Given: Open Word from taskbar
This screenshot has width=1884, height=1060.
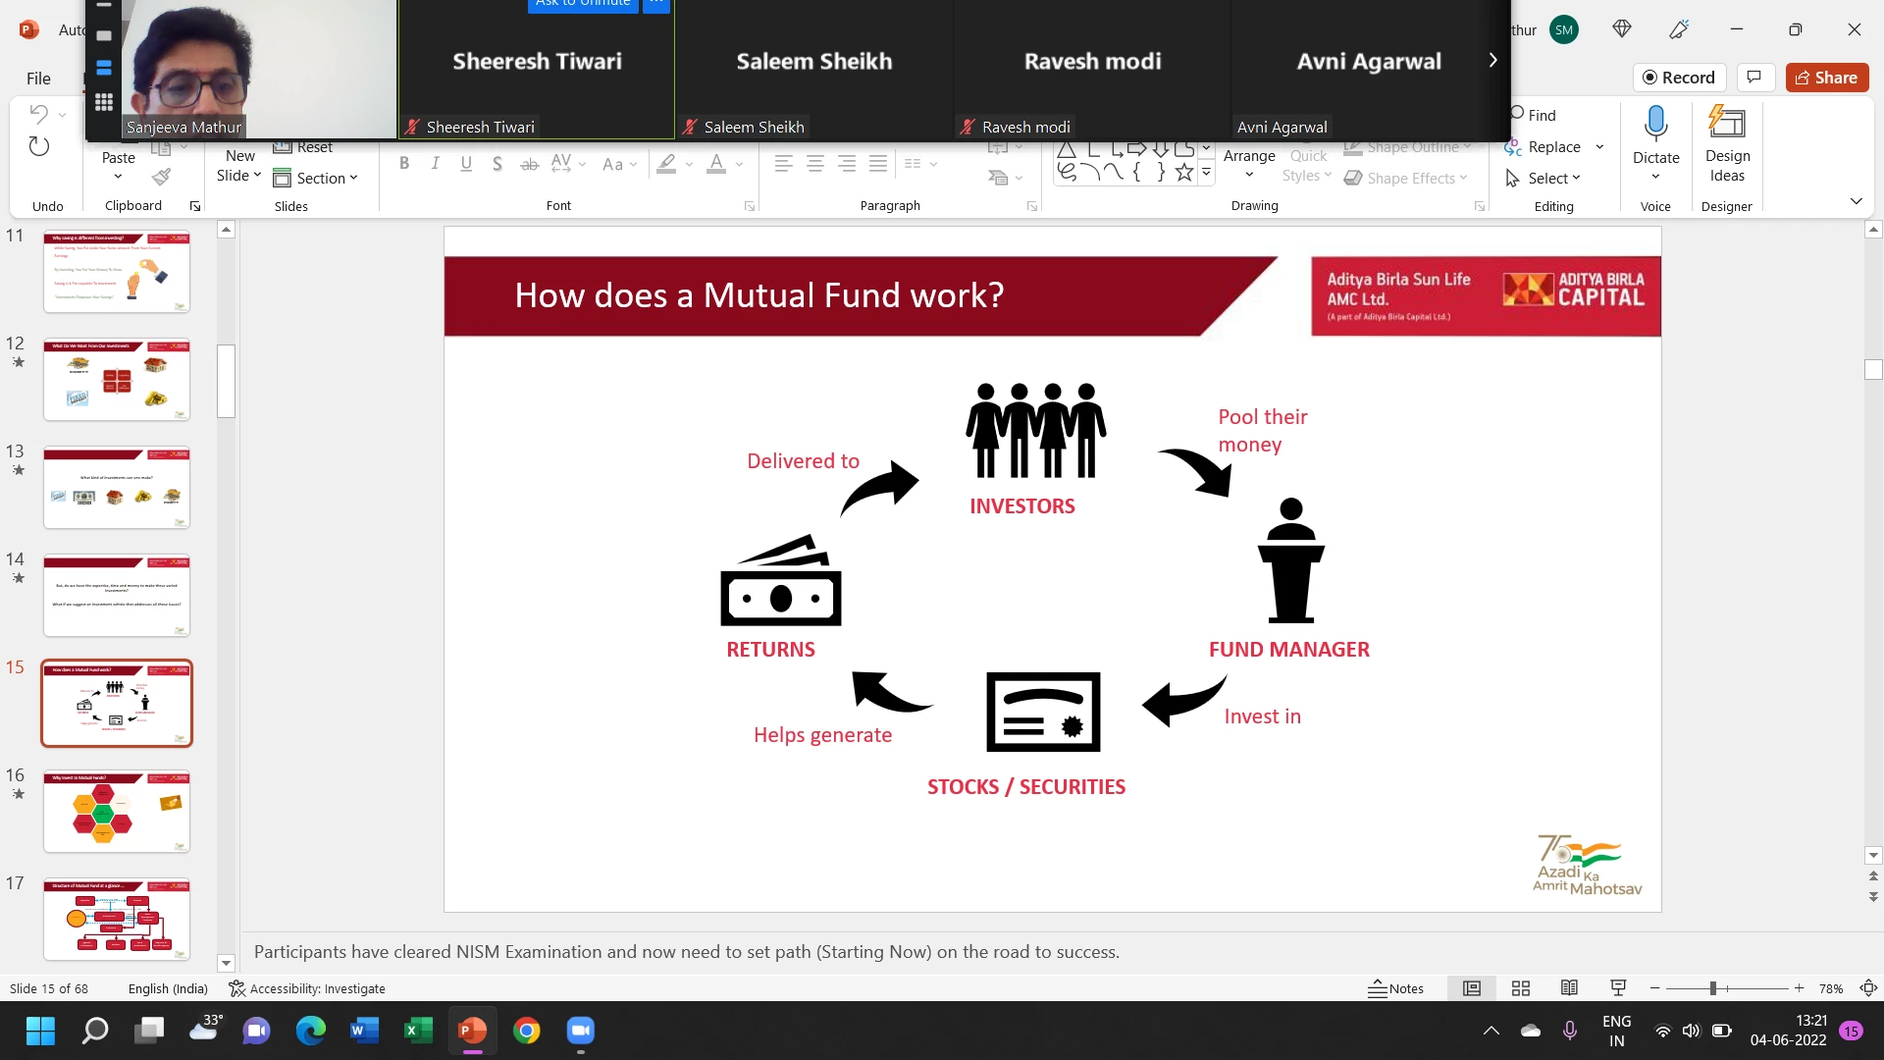Looking at the screenshot, I should 364,1031.
